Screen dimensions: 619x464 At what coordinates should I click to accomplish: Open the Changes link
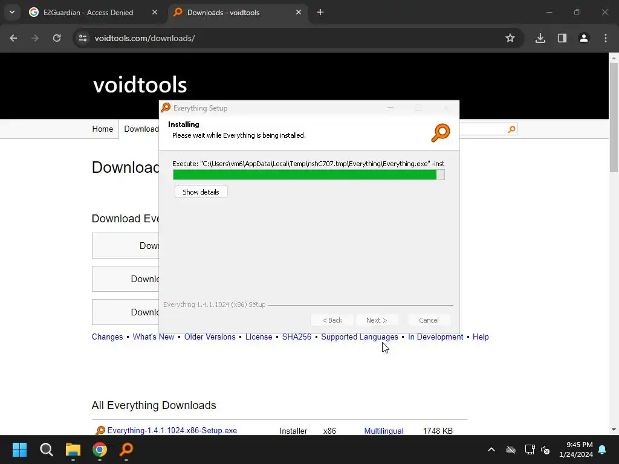point(108,337)
